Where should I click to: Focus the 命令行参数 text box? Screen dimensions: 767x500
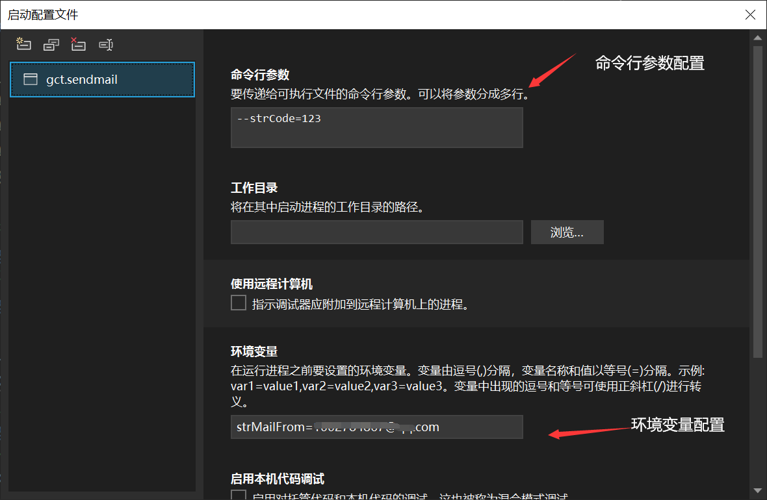[376, 128]
